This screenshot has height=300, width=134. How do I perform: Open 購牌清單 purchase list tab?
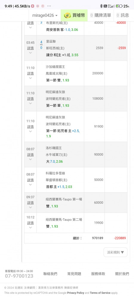[x=101, y=15]
